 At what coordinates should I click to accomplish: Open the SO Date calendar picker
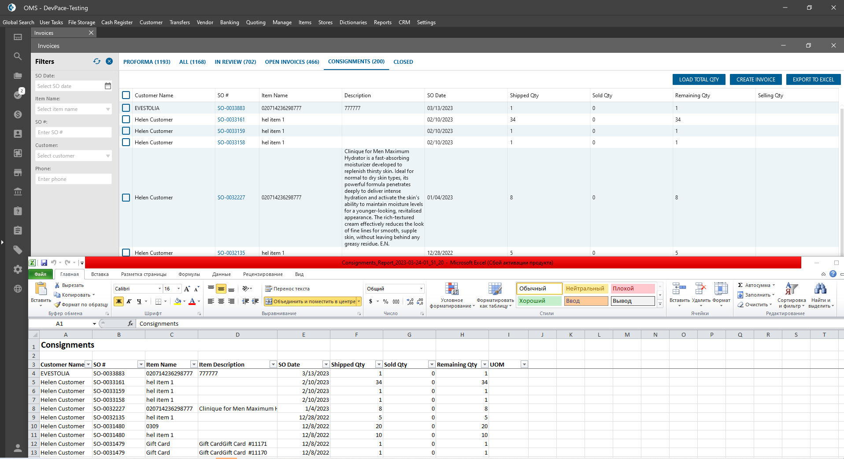108,86
